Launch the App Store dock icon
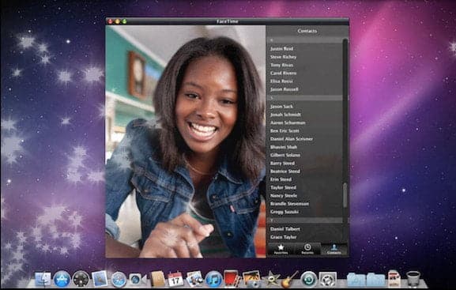456x290 pixels. coord(62,279)
